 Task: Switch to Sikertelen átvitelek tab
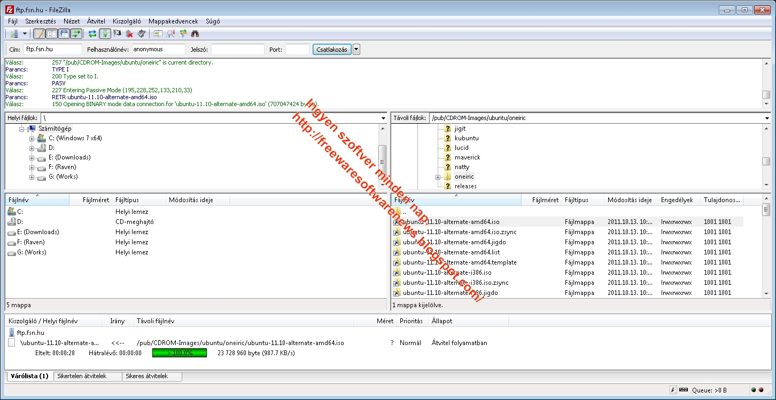pyautogui.click(x=87, y=376)
